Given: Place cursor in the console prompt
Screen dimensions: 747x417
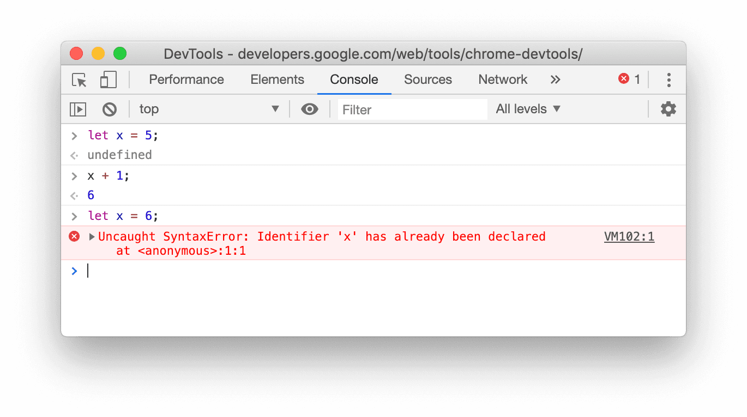Looking at the screenshot, I should tap(218, 271).
